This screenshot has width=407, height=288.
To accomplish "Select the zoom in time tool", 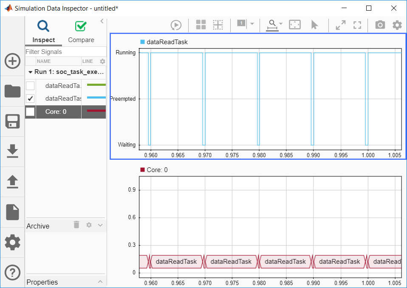I will [x=272, y=25].
